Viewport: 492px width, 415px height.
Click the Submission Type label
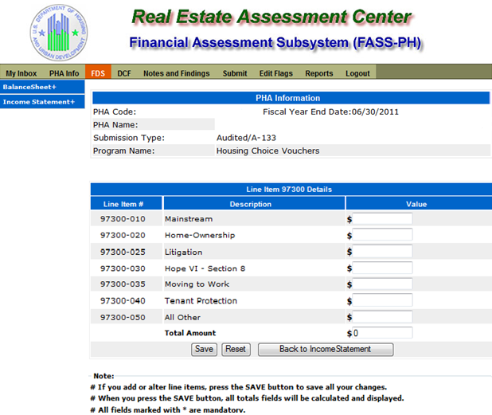(x=129, y=138)
